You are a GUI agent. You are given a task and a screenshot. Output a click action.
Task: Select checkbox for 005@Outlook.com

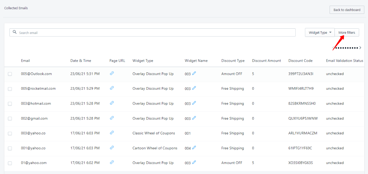(10, 74)
